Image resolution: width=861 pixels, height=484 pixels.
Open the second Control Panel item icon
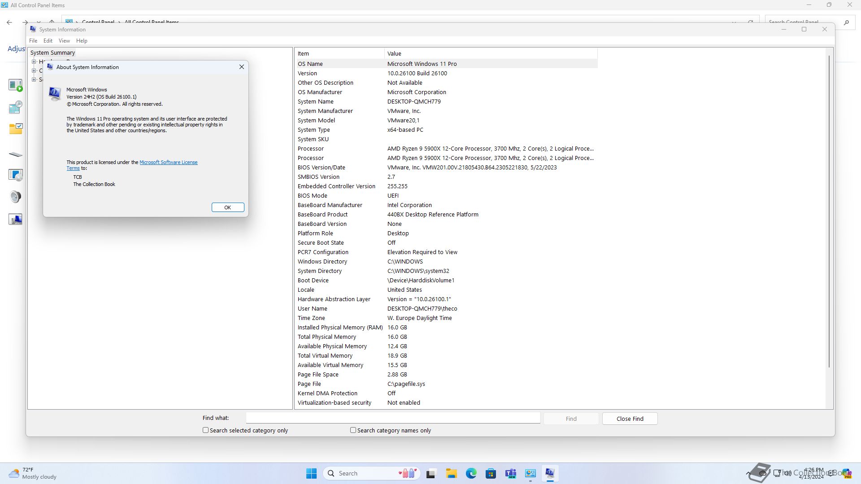tap(16, 107)
